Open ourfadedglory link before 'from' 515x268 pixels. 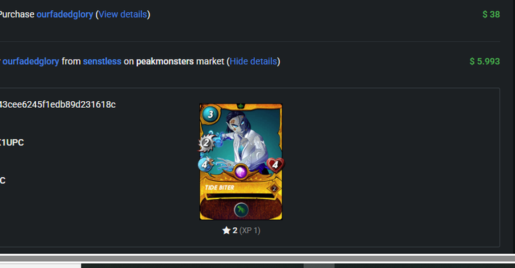point(31,62)
